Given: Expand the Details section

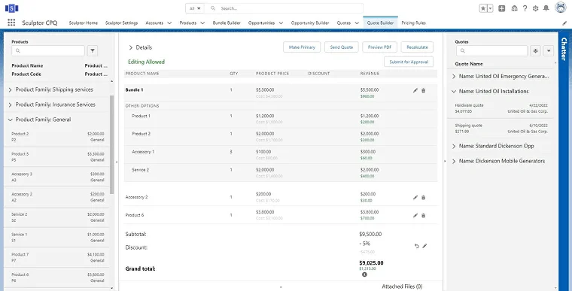Looking at the screenshot, I should (x=131, y=47).
